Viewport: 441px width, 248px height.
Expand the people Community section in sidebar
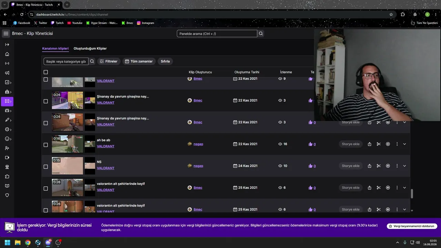point(8,92)
